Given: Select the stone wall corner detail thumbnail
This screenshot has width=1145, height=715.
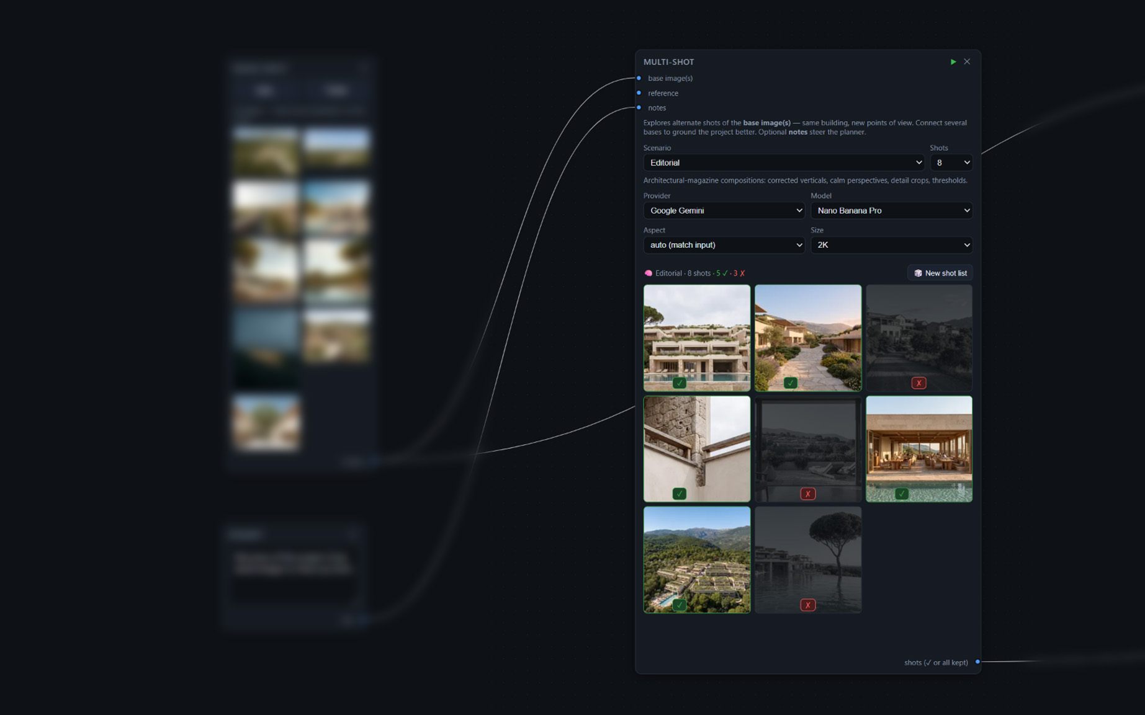Looking at the screenshot, I should pos(697,449).
